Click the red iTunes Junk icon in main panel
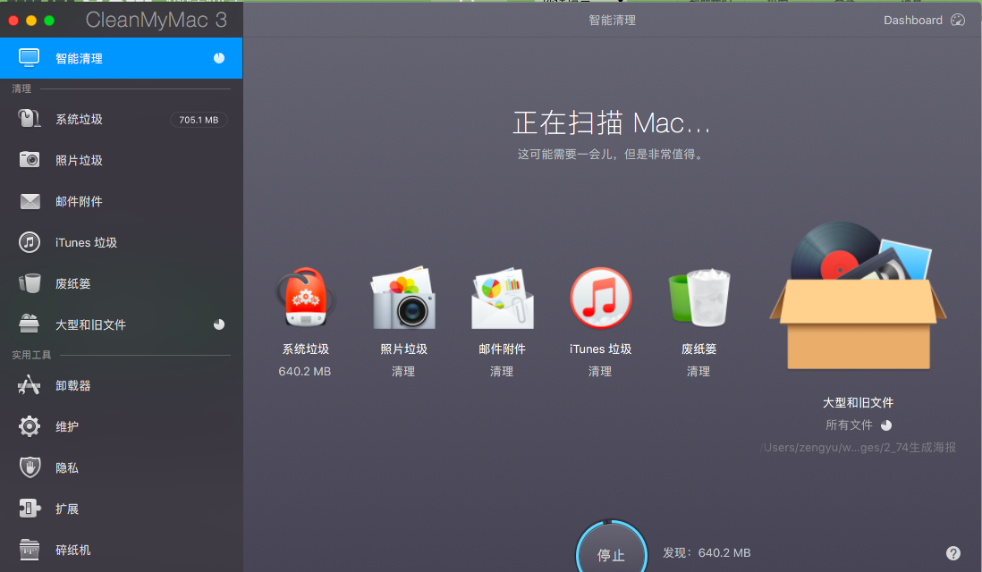This screenshot has height=572, width=982. tap(600, 298)
